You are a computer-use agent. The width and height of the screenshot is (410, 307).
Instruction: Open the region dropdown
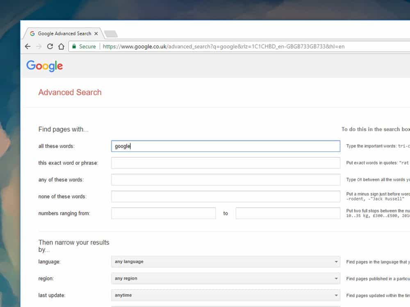point(225,278)
